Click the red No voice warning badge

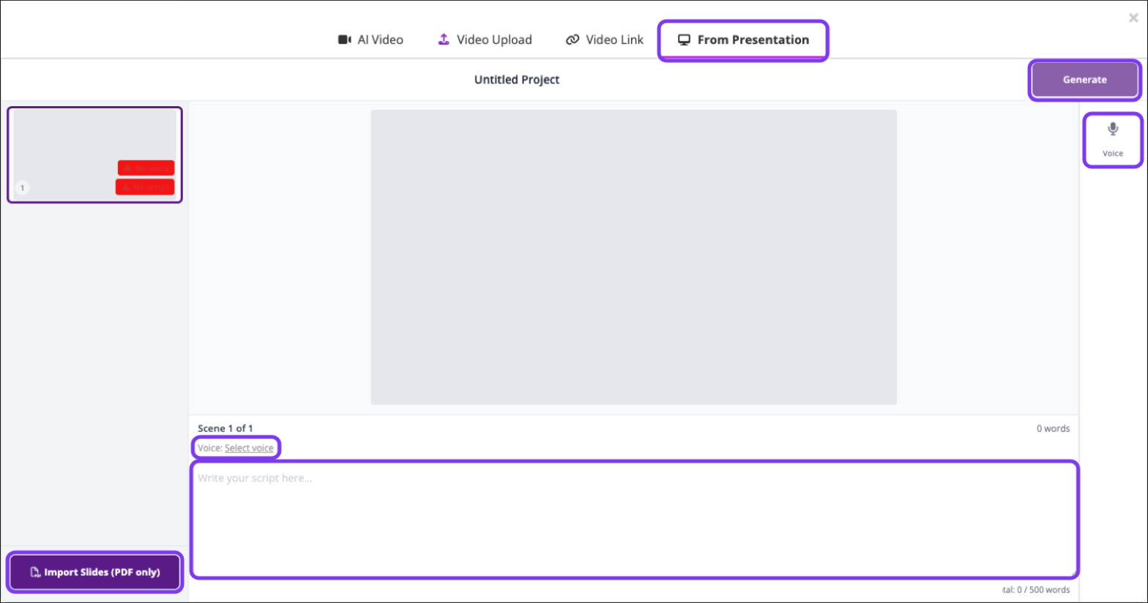click(146, 168)
